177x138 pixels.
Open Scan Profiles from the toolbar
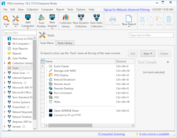(41, 18)
